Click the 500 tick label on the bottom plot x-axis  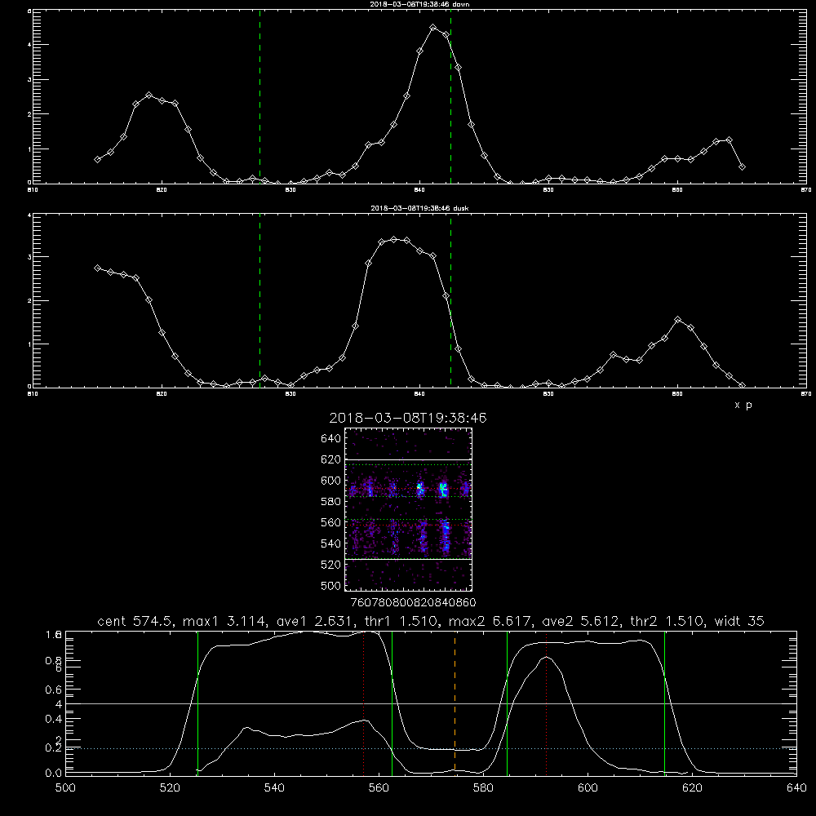65,788
